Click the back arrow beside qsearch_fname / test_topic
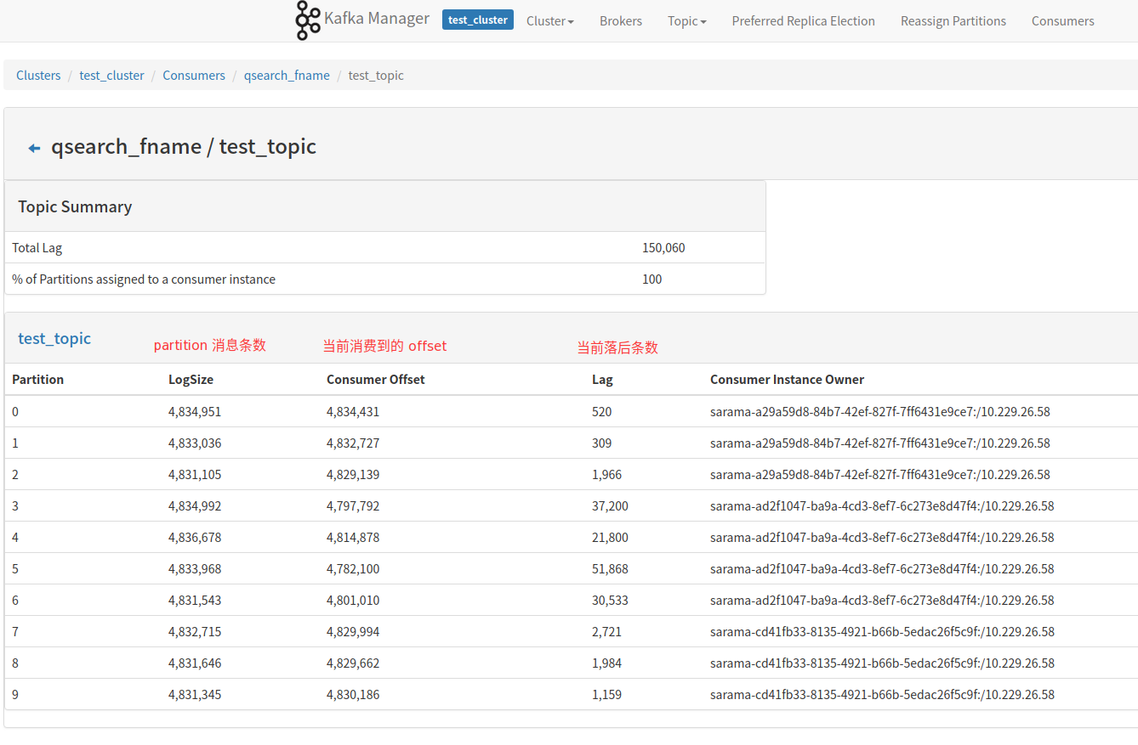This screenshot has height=745, width=1138. pos(34,148)
